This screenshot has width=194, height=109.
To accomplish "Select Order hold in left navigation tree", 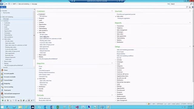I will (8, 59).
